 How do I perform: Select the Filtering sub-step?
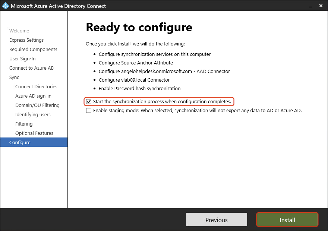[24, 124]
